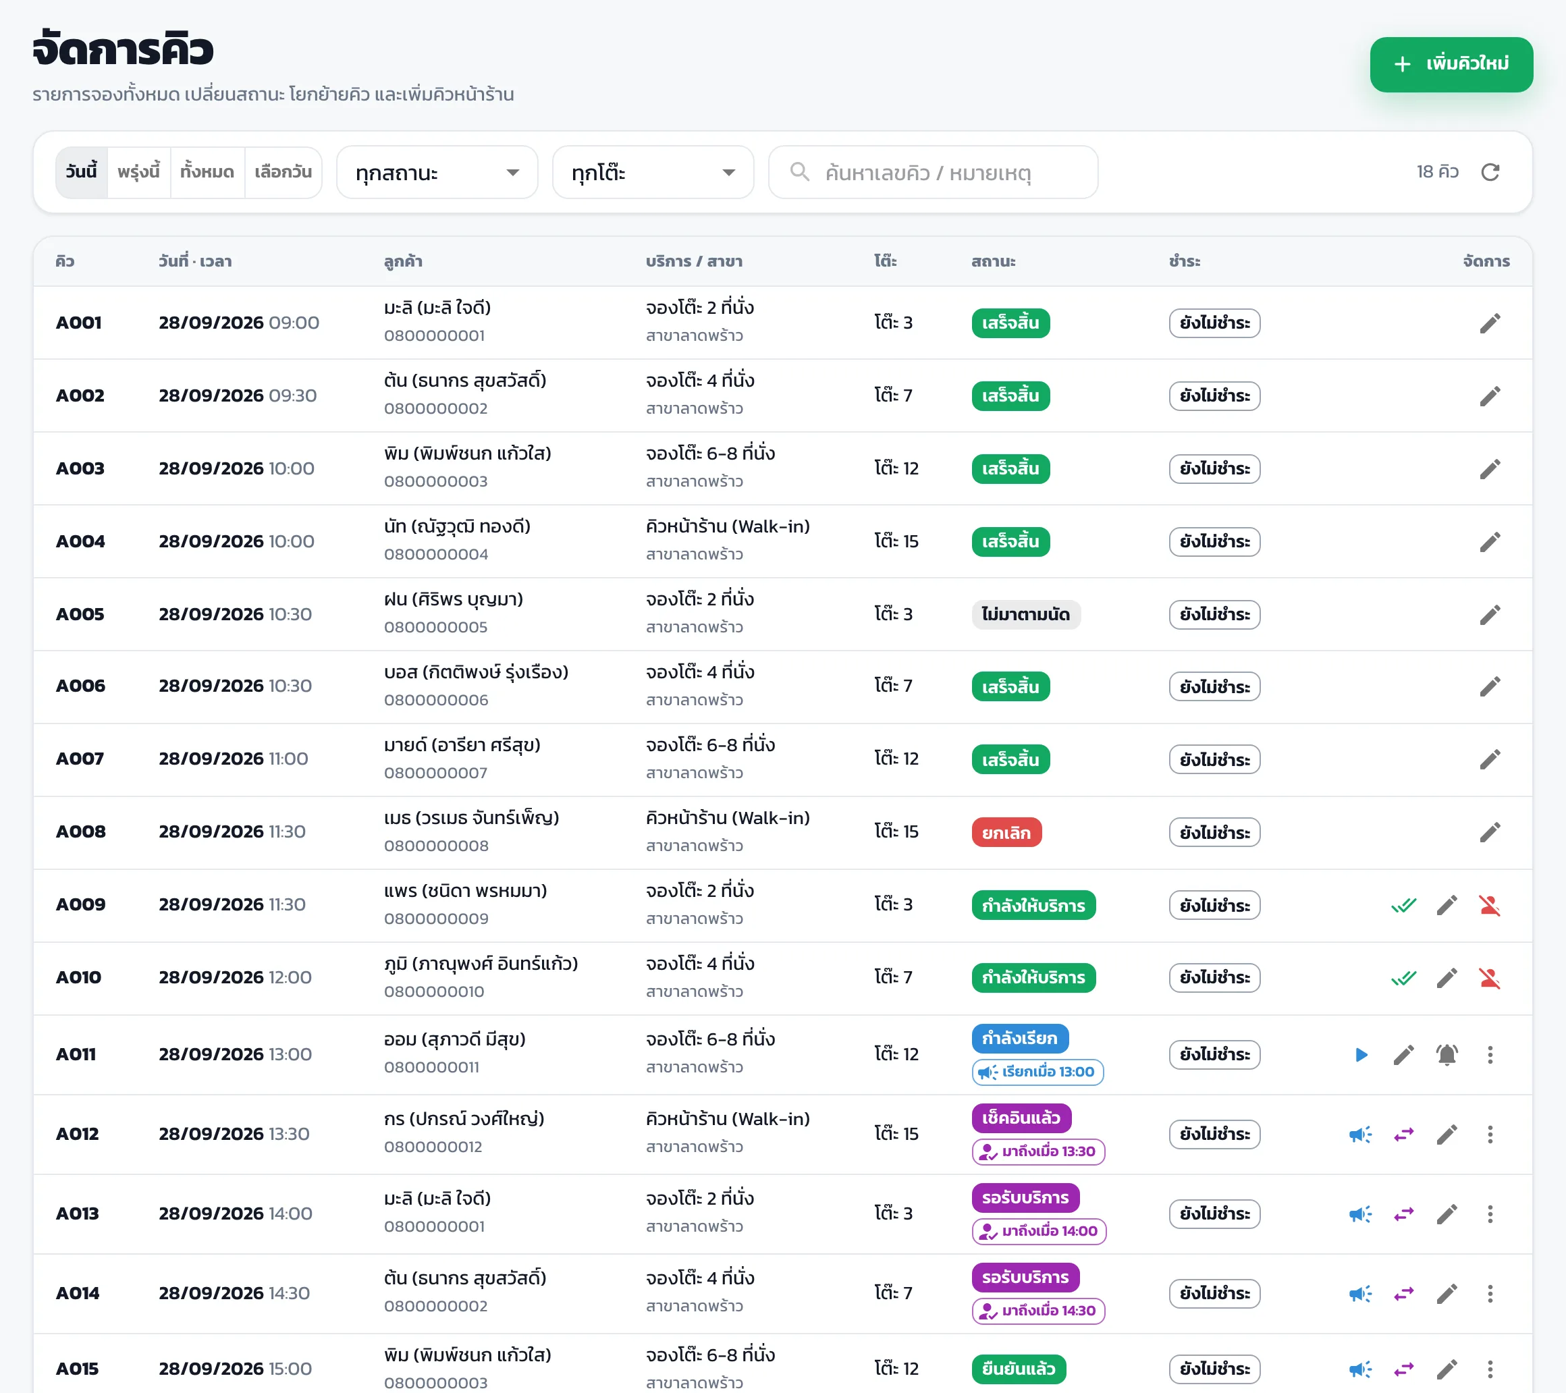The width and height of the screenshot is (1566, 1393).
Task: Toggle the ยังไม่ชำระ payment chip for A002
Action: 1214,396
